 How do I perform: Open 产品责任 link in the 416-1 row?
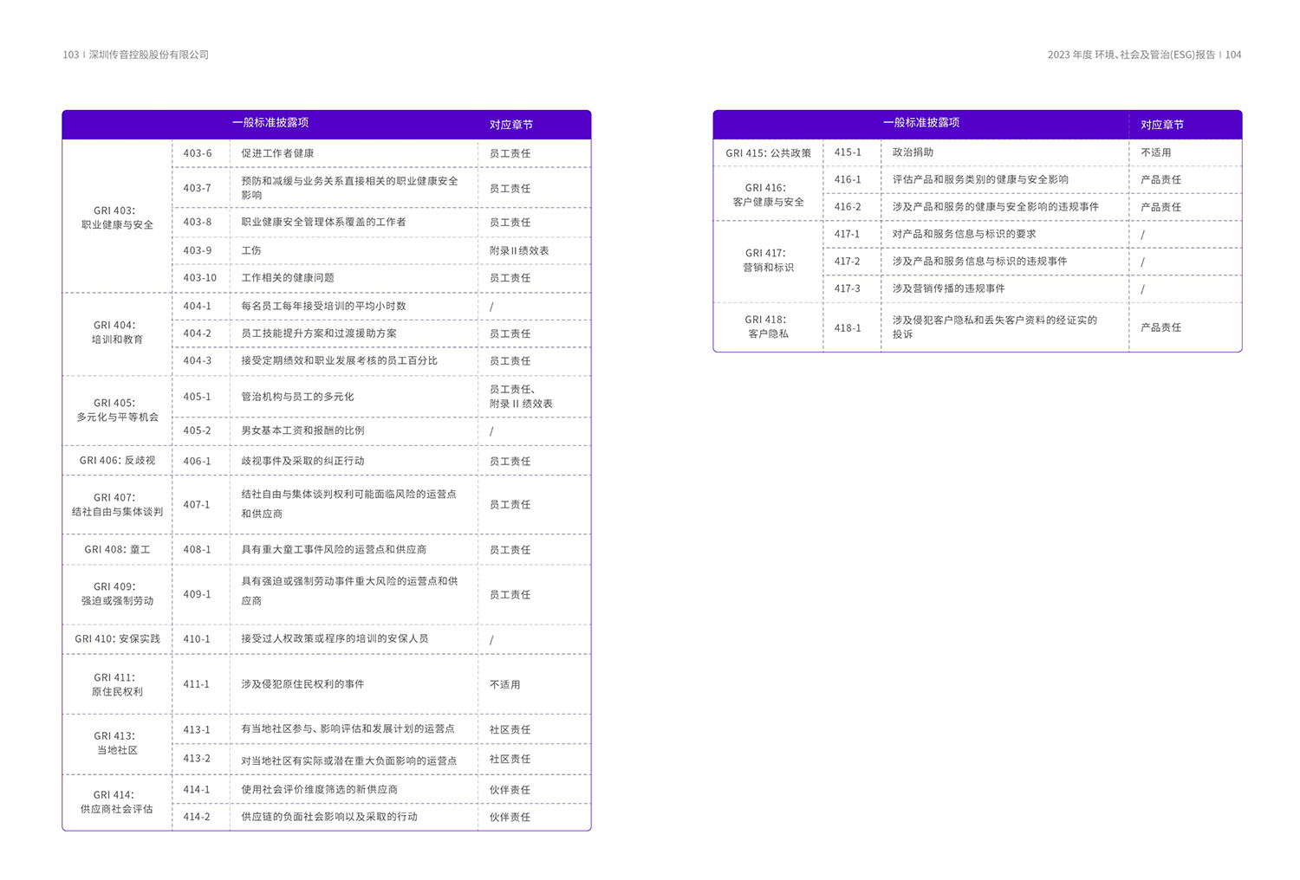point(1160,179)
